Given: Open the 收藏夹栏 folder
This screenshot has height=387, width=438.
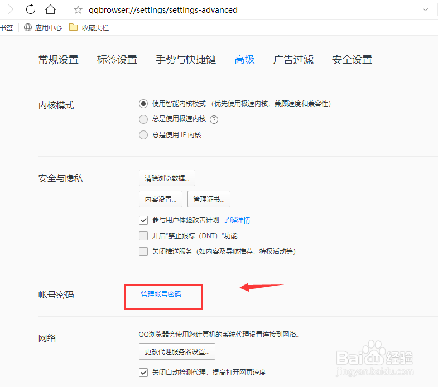Looking at the screenshot, I should [89, 27].
